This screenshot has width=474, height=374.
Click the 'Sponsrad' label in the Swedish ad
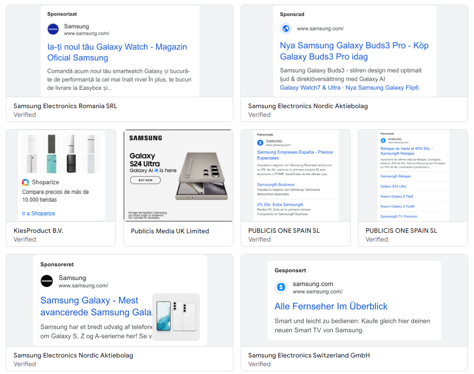[292, 14]
